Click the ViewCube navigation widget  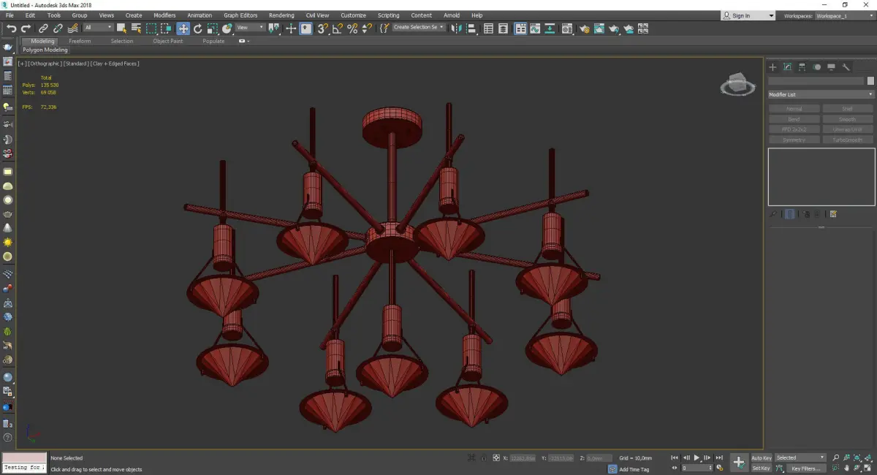coord(737,85)
